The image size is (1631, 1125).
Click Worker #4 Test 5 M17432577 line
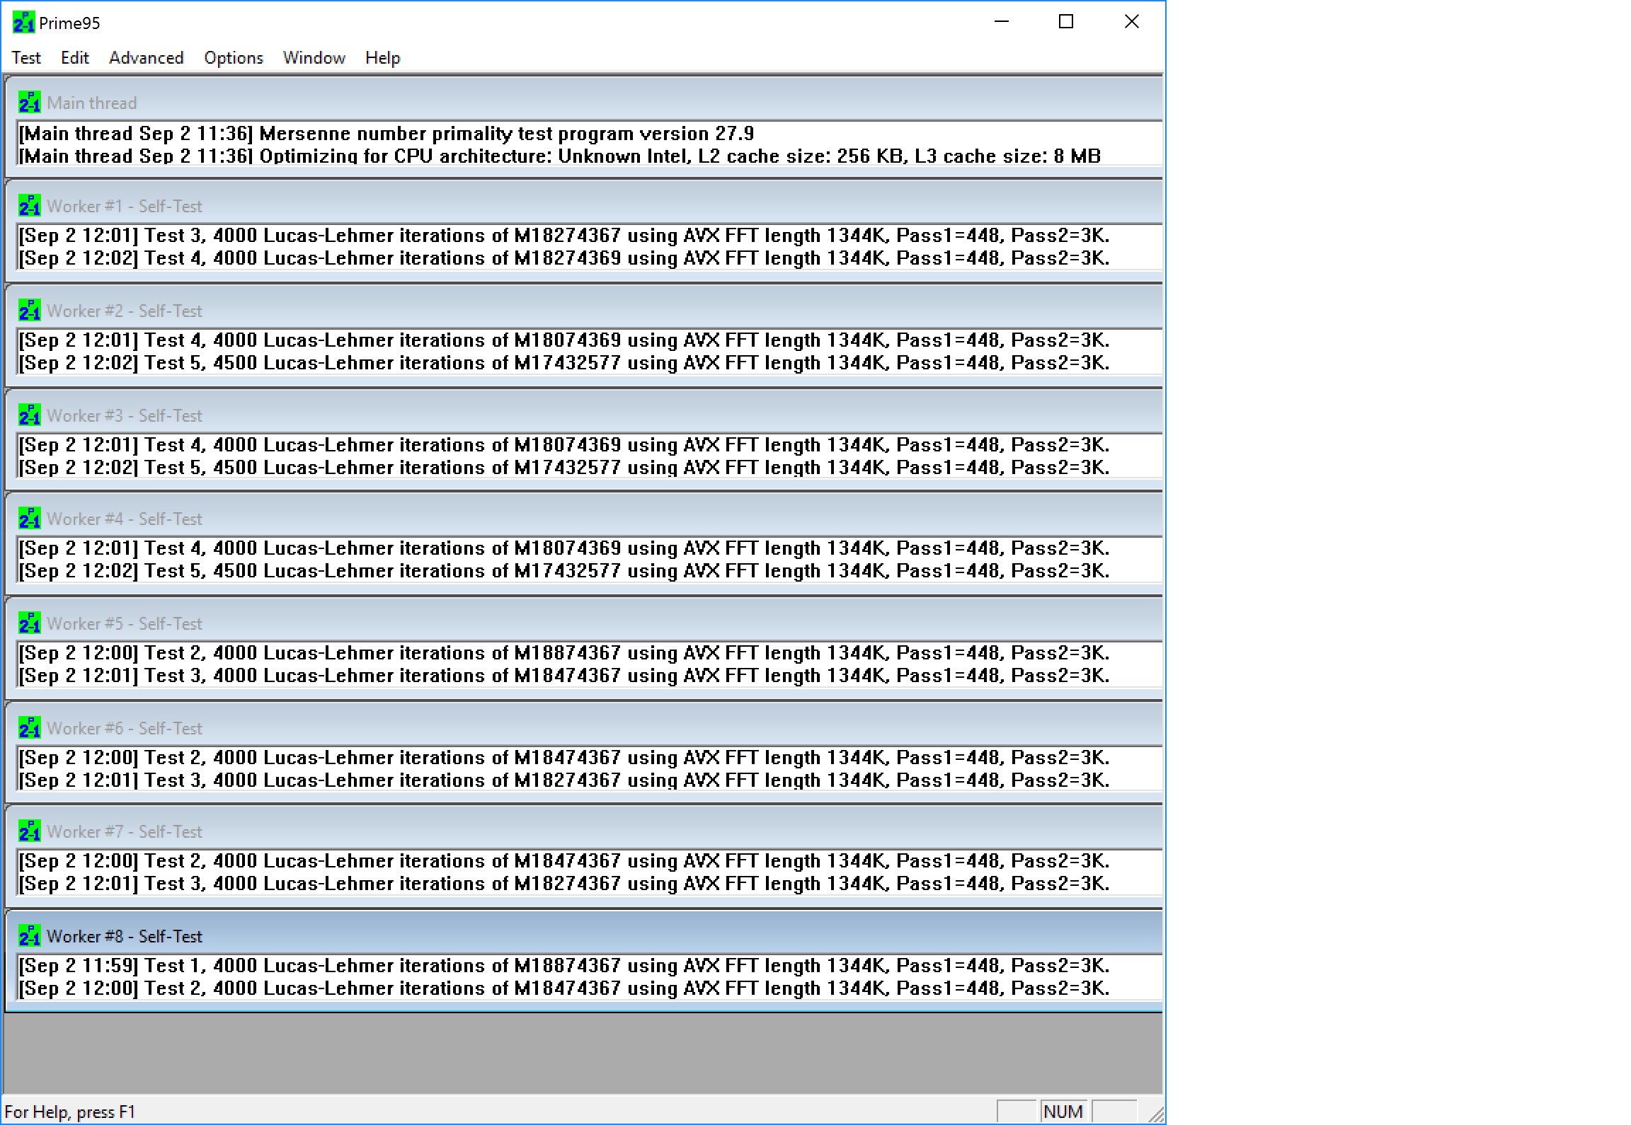tap(564, 571)
